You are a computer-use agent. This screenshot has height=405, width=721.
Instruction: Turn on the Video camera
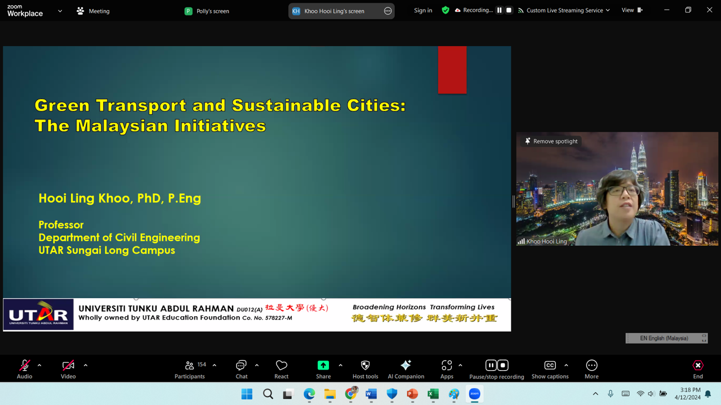[68, 369]
